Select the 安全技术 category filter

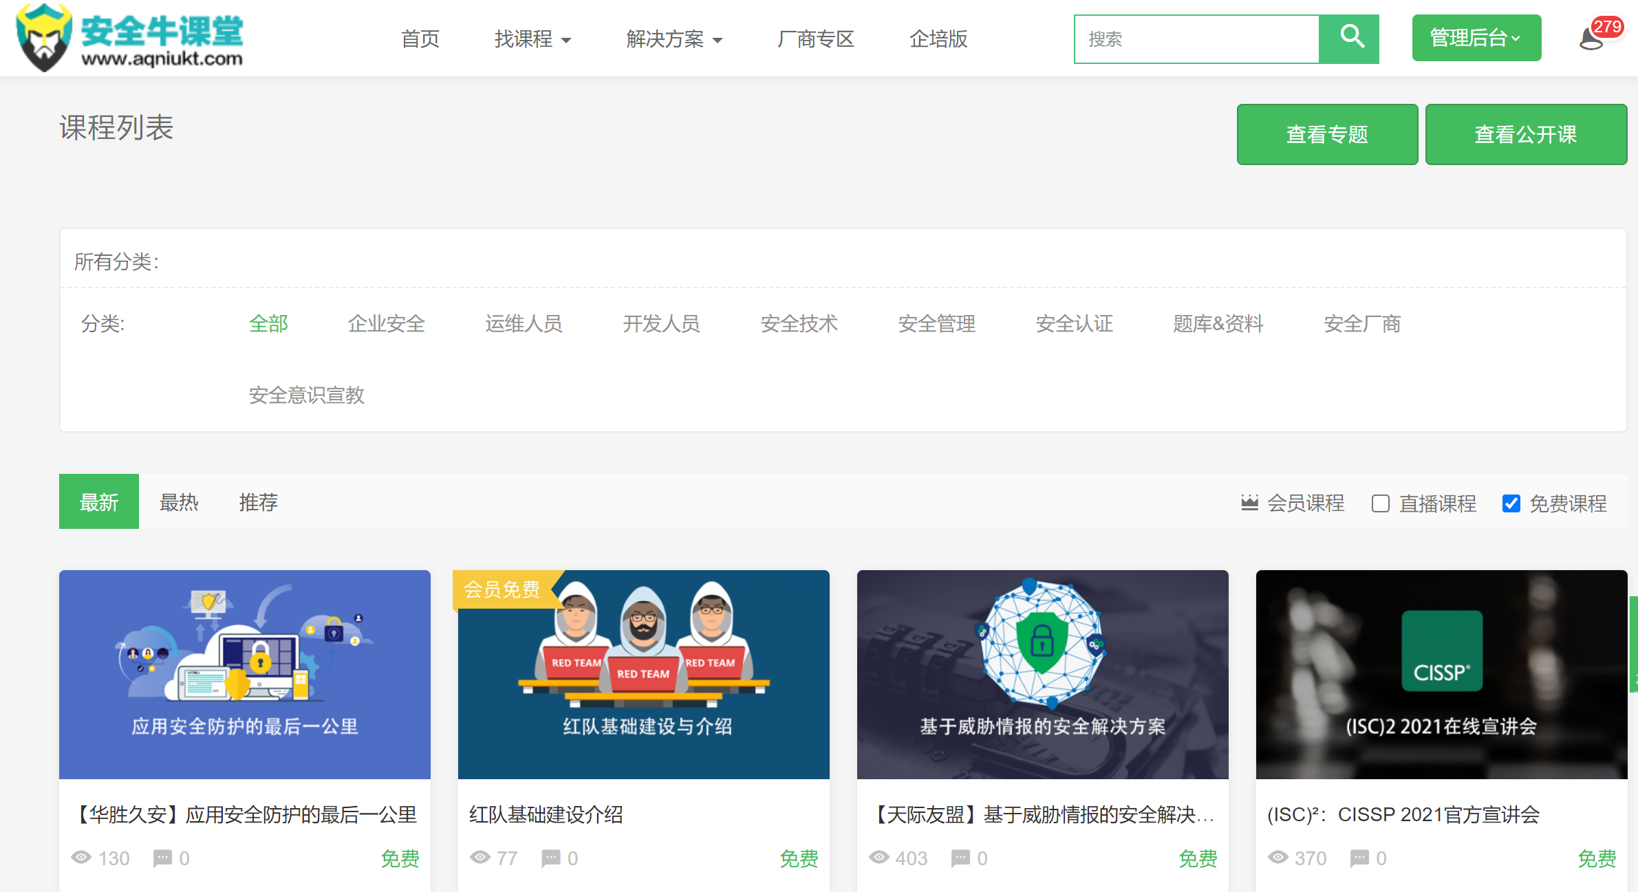click(799, 323)
